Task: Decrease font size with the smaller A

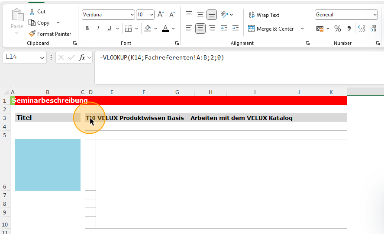Action: (172, 14)
